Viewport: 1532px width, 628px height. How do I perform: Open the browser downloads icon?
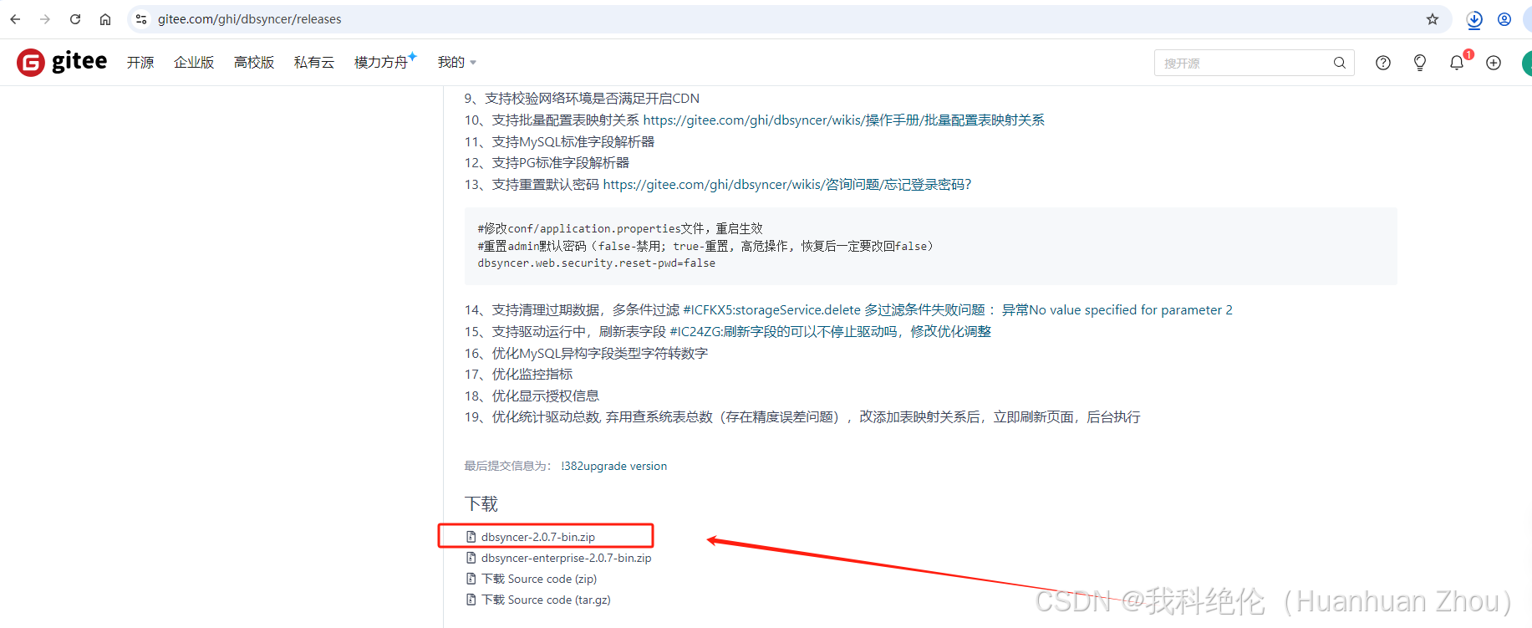(1474, 19)
